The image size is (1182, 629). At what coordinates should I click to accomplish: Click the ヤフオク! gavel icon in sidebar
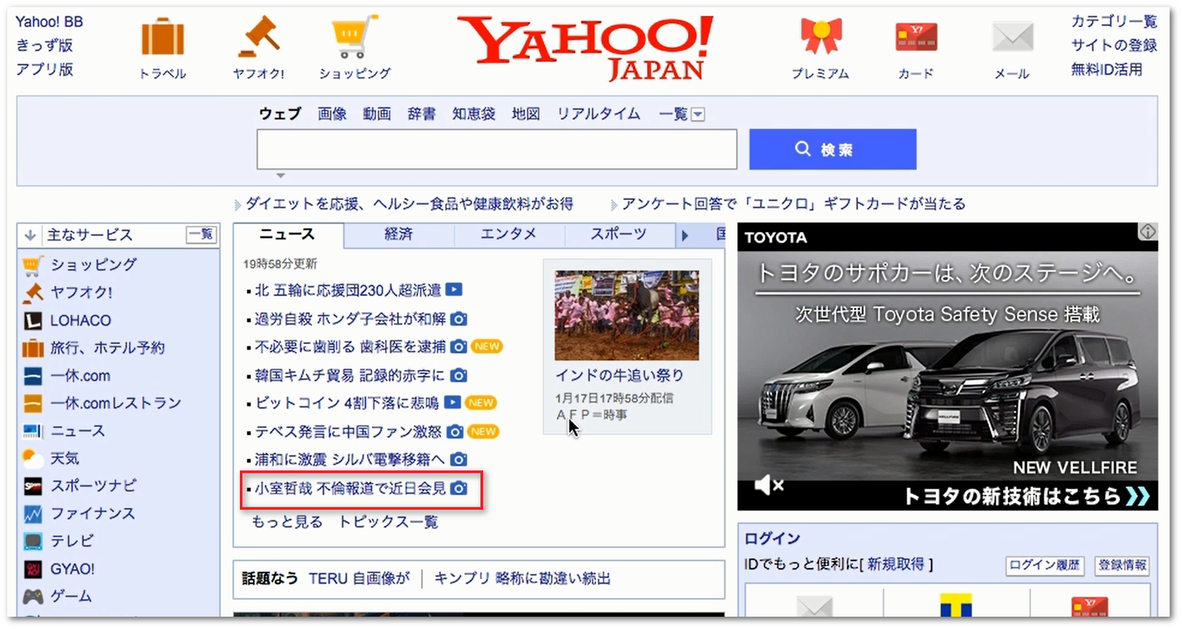tap(32, 293)
